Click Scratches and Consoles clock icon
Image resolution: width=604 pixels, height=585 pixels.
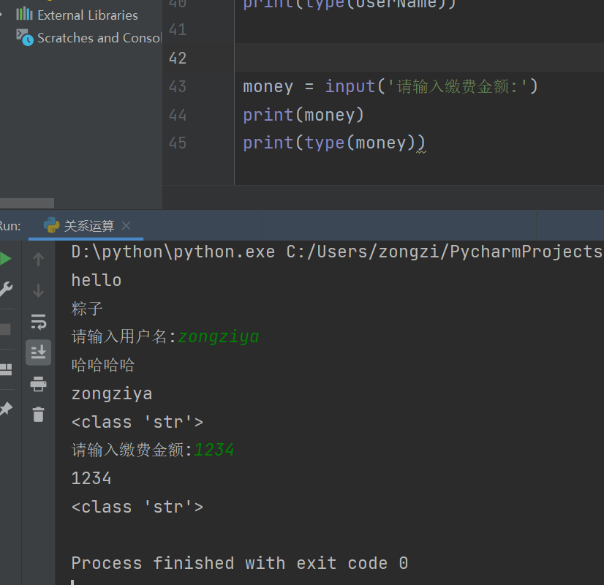[25, 37]
